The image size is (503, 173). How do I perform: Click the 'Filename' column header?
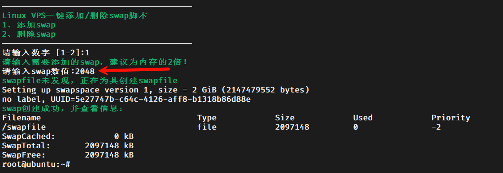tap(21, 118)
